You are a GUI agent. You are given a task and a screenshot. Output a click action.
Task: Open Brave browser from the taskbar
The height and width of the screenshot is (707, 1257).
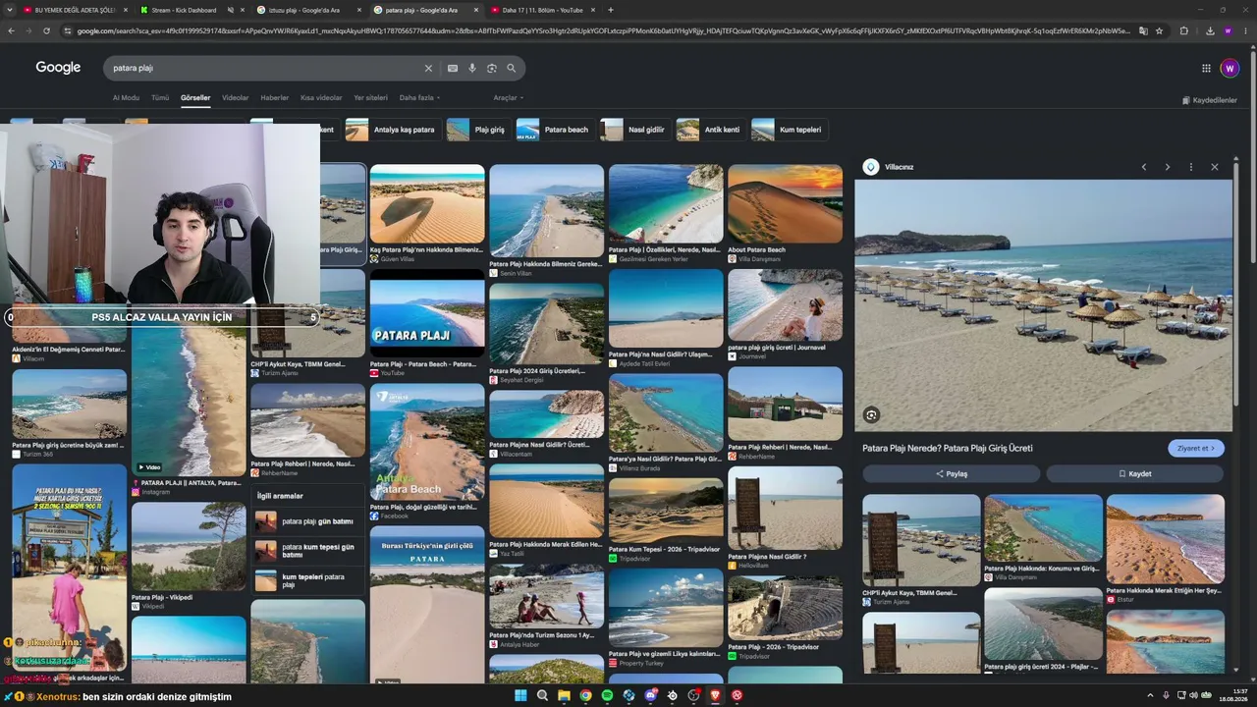[715, 695]
